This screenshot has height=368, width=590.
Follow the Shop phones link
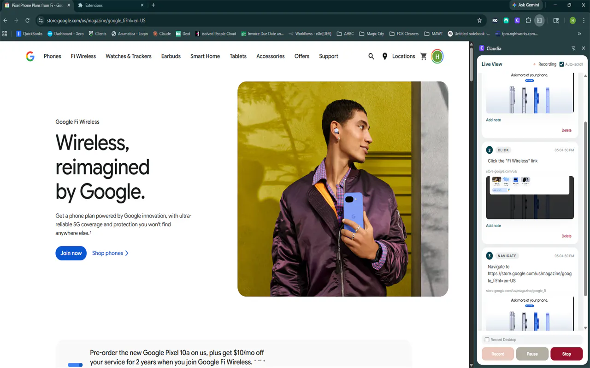coord(110,253)
